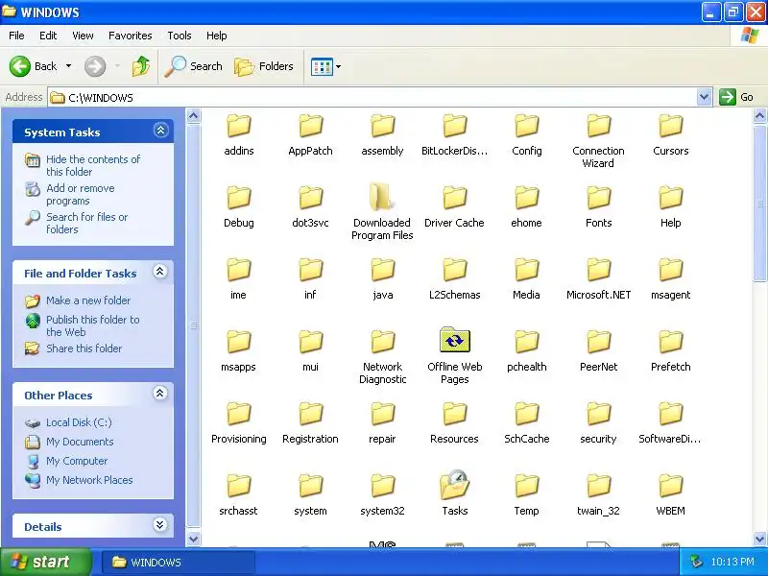The width and height of the screenshot is (768, 576).
Task: Click the system tray network icon
Action: pos(695,562)
